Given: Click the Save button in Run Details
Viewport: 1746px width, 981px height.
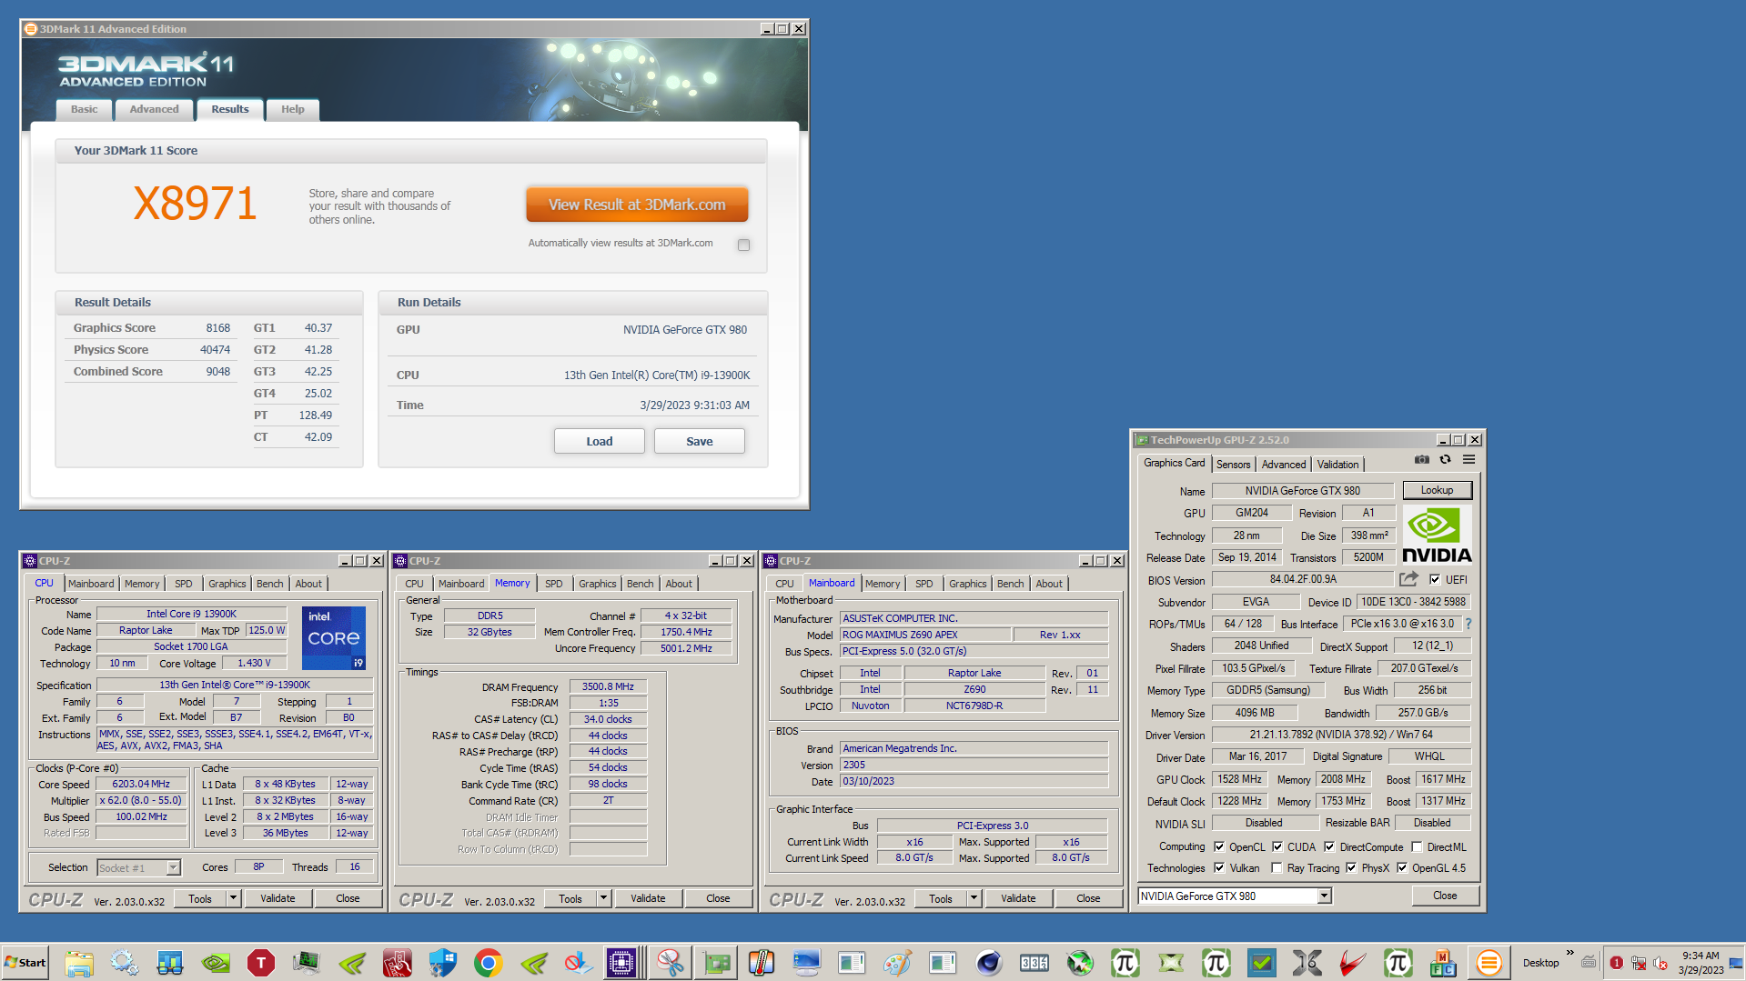Looking at the screenshot, I should click(699, 441).
